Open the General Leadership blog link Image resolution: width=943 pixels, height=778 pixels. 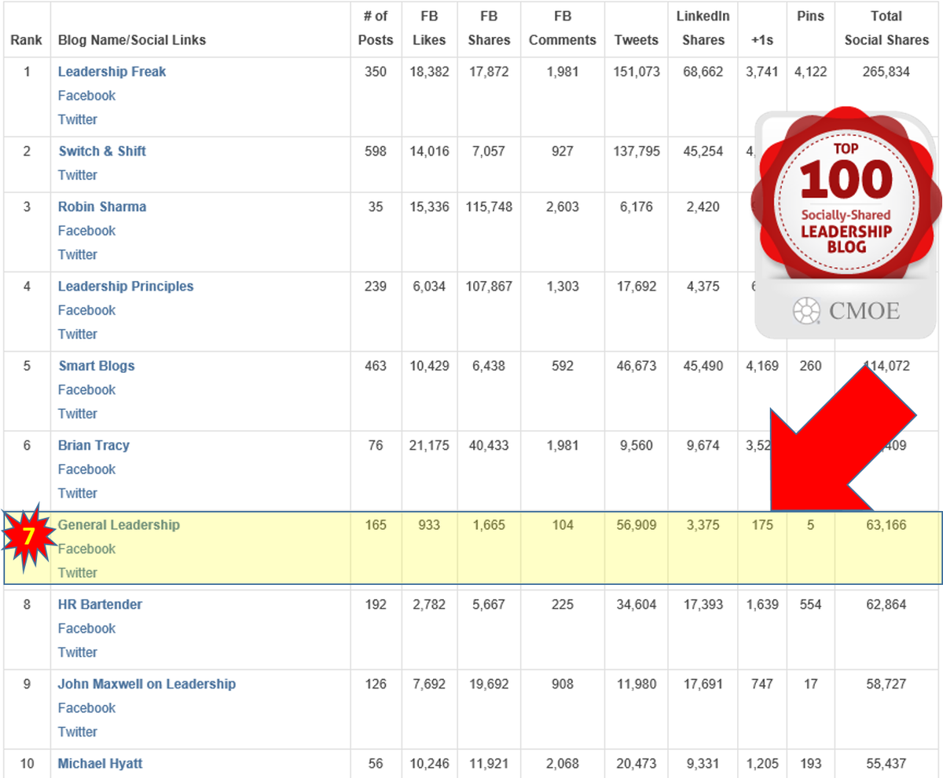pyautogui.click(x=119, y=524)
